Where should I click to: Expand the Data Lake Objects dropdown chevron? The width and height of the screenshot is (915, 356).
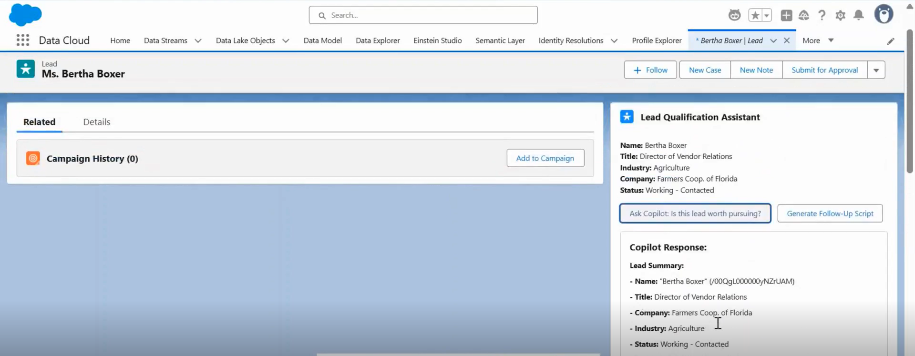point(286,41)
